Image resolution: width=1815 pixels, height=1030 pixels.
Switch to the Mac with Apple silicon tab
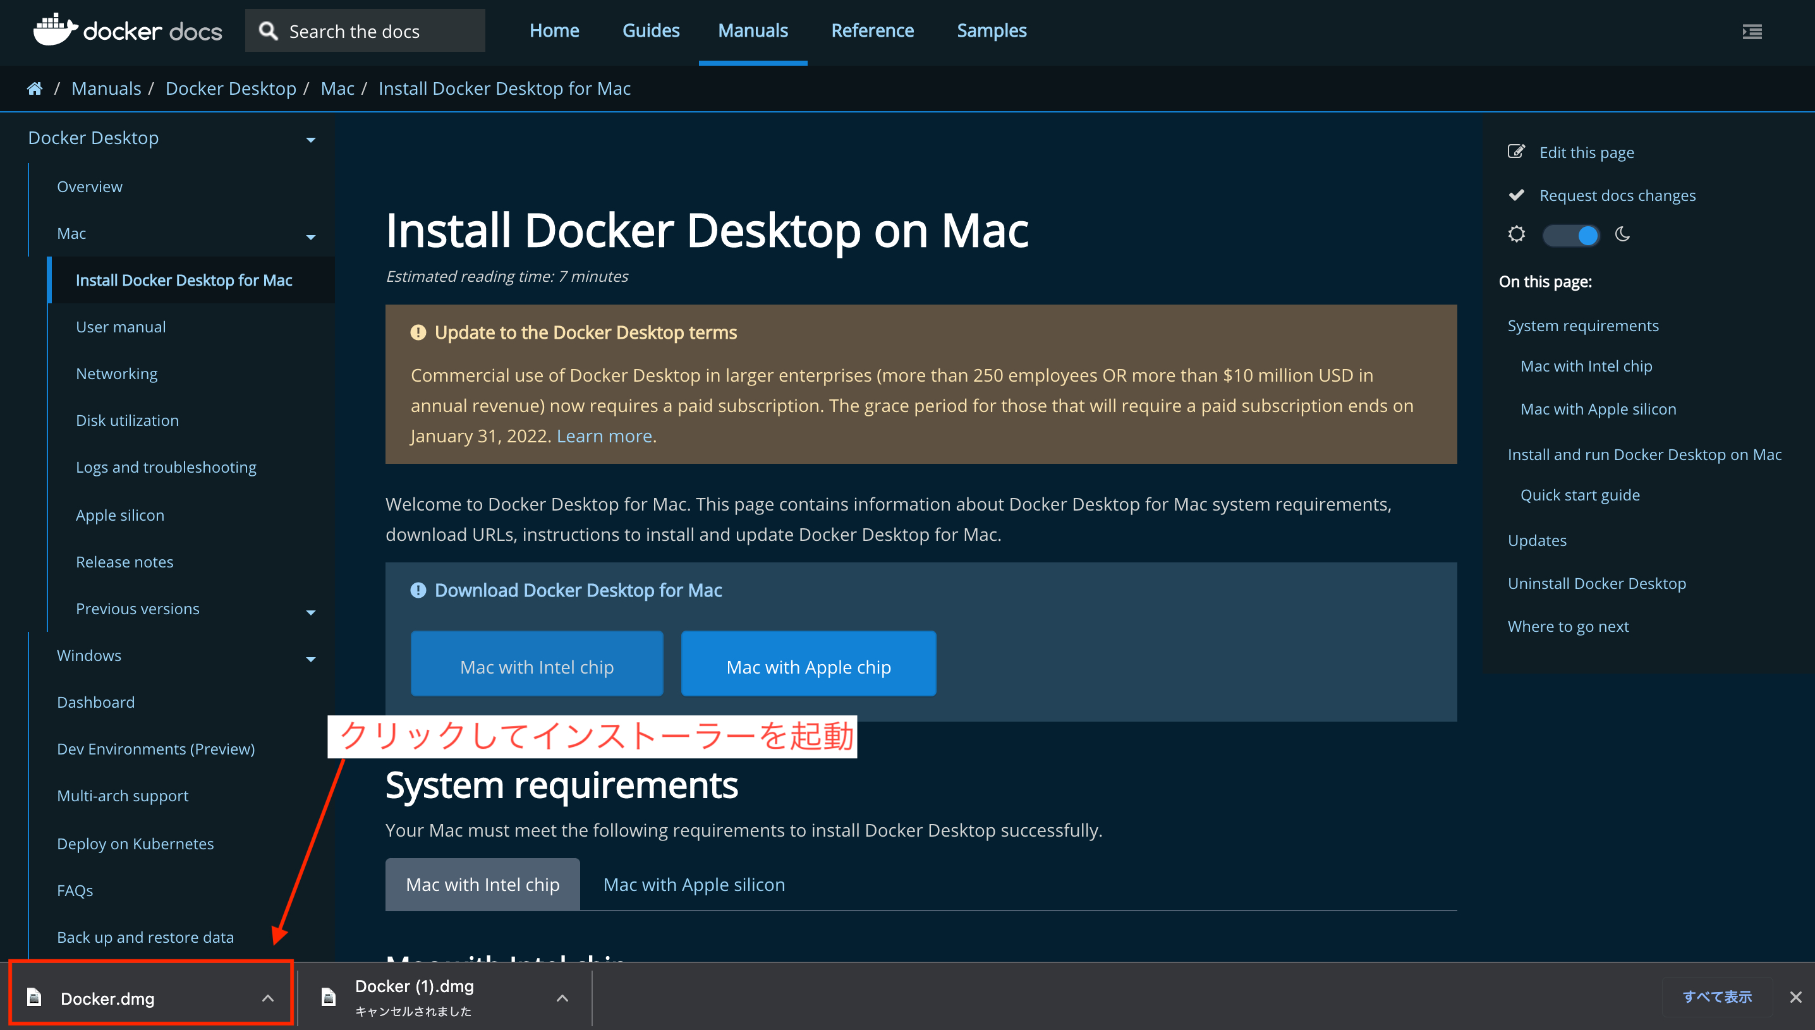pyautogui.click(x=693, y=884)
